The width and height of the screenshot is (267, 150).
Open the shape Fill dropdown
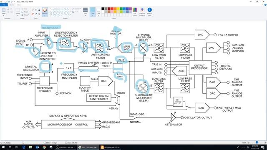(x=75, y=12)
